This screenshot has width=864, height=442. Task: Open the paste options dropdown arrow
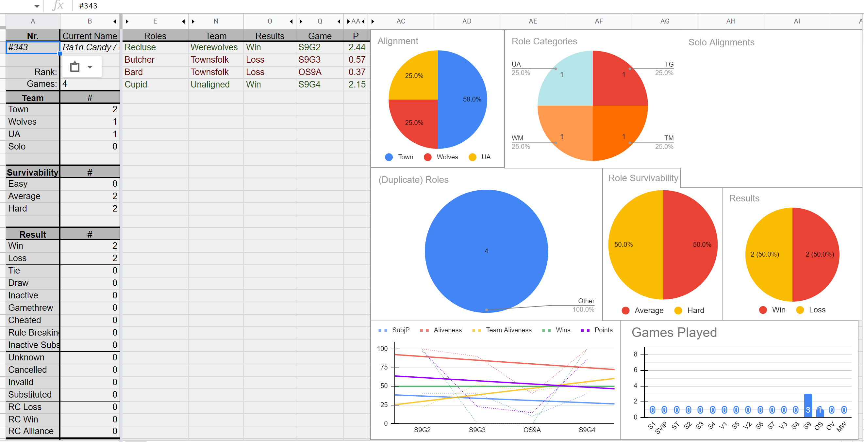(90, 67)
